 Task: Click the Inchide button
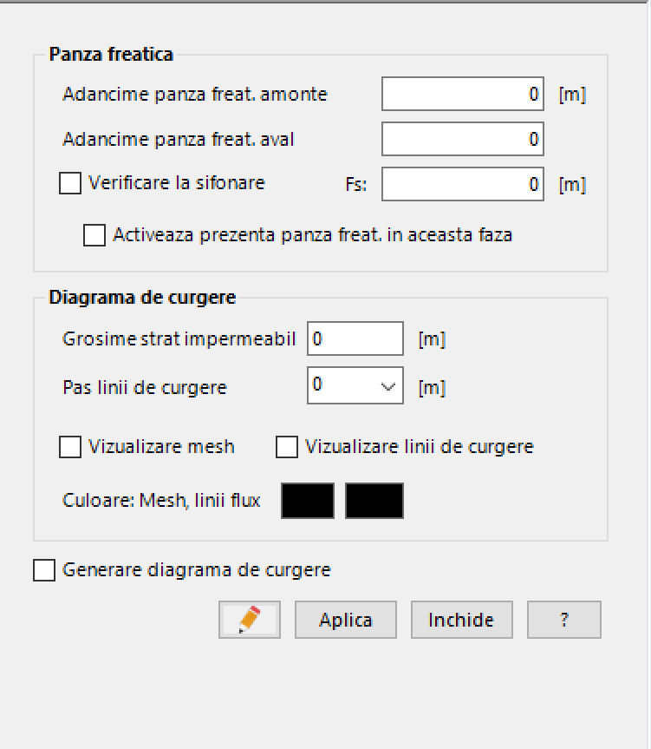[461, 621]
